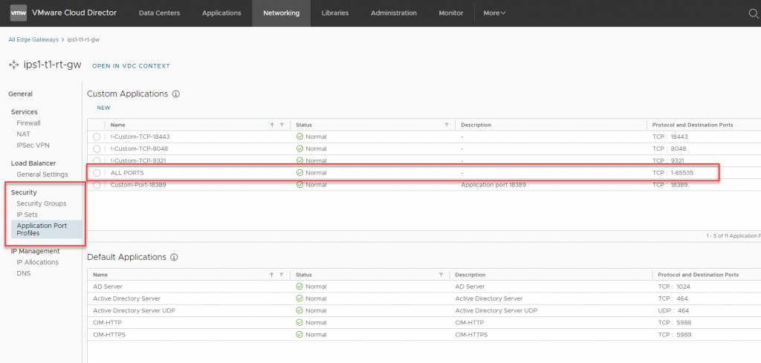Select the Custom-Port-18389 radio button
Image resolution: width=761 pixels, height=363 pixels.
point(97,185)
